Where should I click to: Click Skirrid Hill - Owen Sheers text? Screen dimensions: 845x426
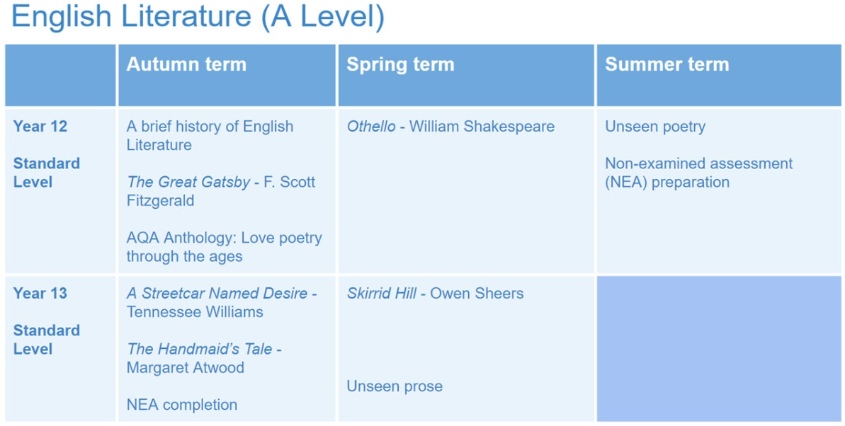click(x=435, y=294)
